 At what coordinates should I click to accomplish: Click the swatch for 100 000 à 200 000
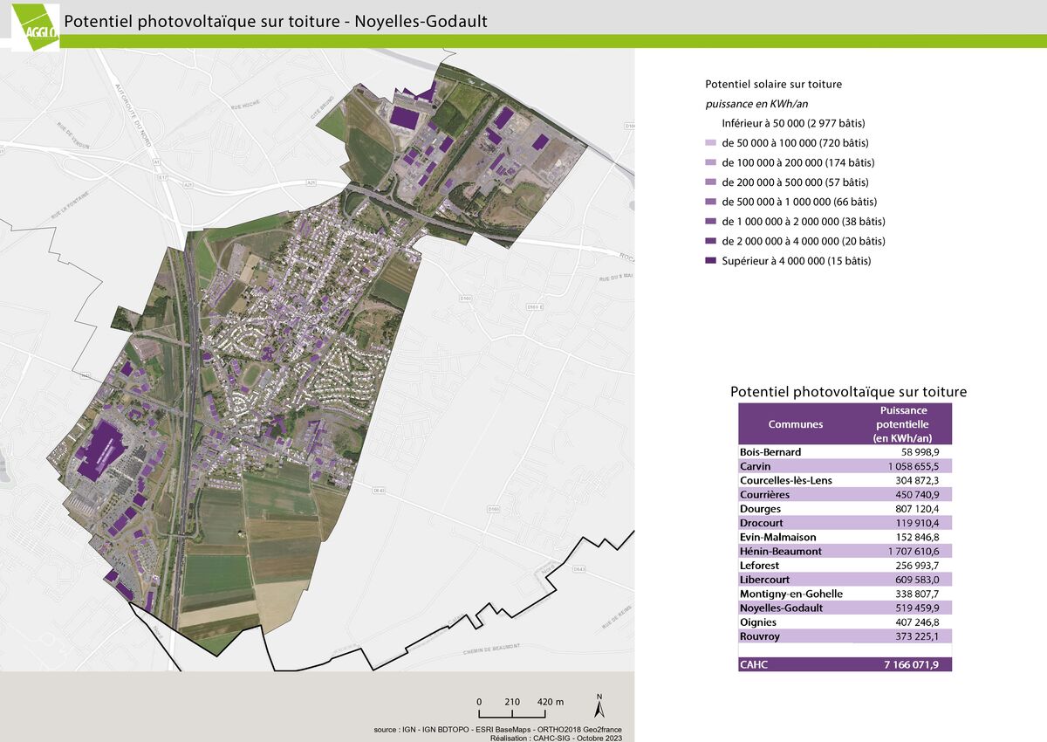point(711,163)
